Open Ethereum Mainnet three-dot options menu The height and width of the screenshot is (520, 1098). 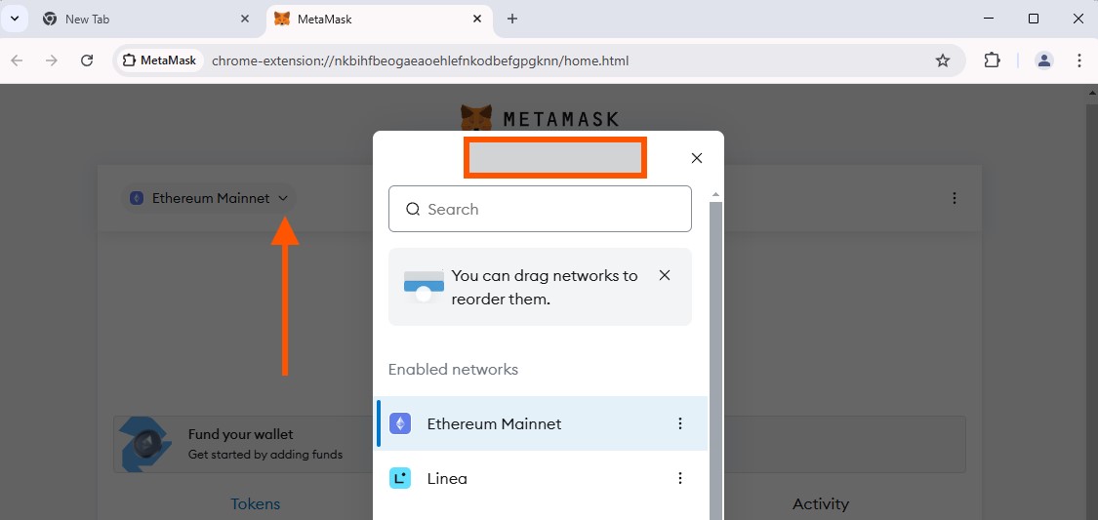click(680, 423)
